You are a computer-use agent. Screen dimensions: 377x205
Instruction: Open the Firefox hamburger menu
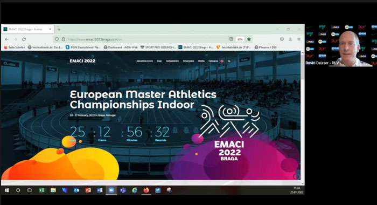coord(299,39)
